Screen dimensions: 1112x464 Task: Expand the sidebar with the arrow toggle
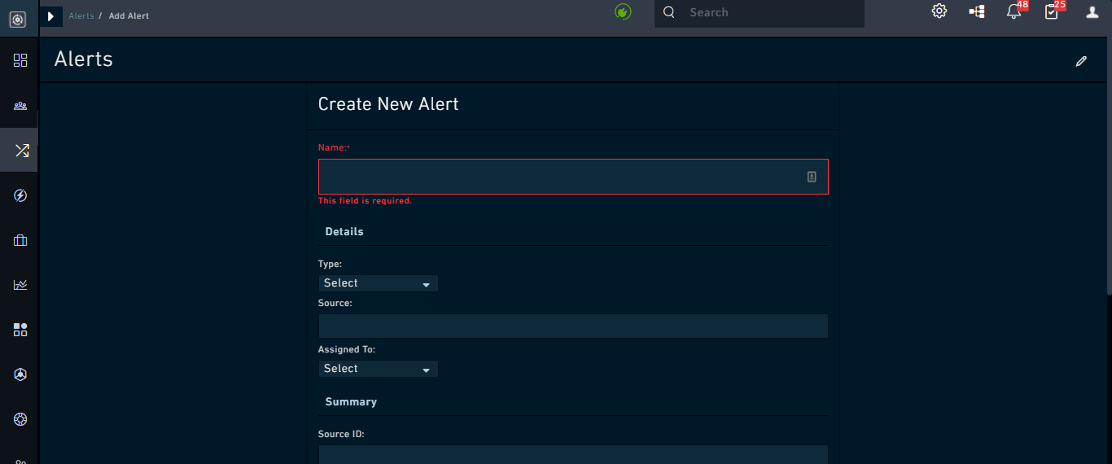point(50,16)
